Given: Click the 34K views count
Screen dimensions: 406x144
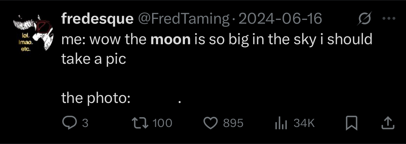Looking at the screenshot, I should (x=304, y=123).
